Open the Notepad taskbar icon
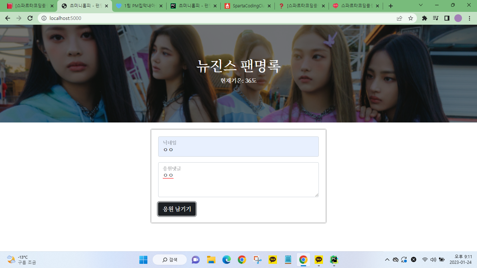The height and width of the screenshot is (268, 477). (x=288, y=260)
